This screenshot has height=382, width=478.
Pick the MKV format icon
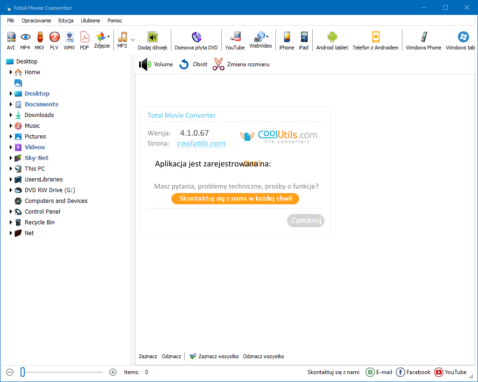40,41
